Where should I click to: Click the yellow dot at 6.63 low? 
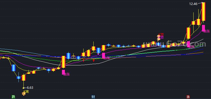pos(23,88)
